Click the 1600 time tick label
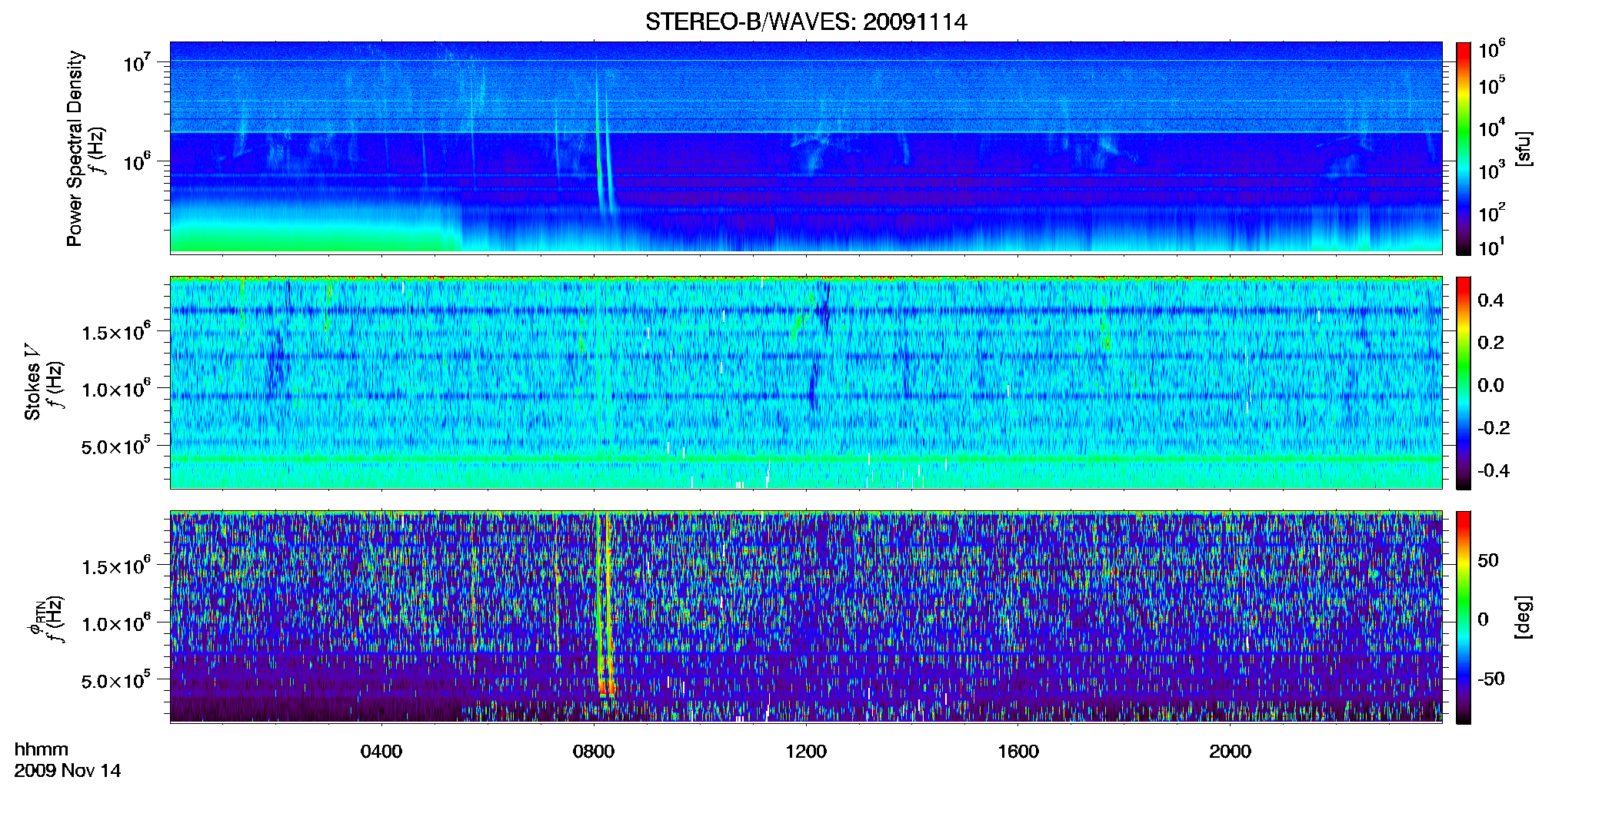 click(1018, 752)
